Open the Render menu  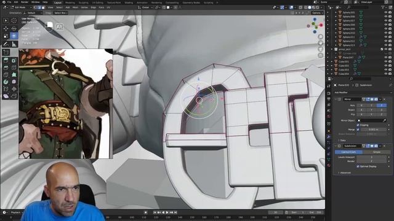pyautogui.click(x=25, y=2)
